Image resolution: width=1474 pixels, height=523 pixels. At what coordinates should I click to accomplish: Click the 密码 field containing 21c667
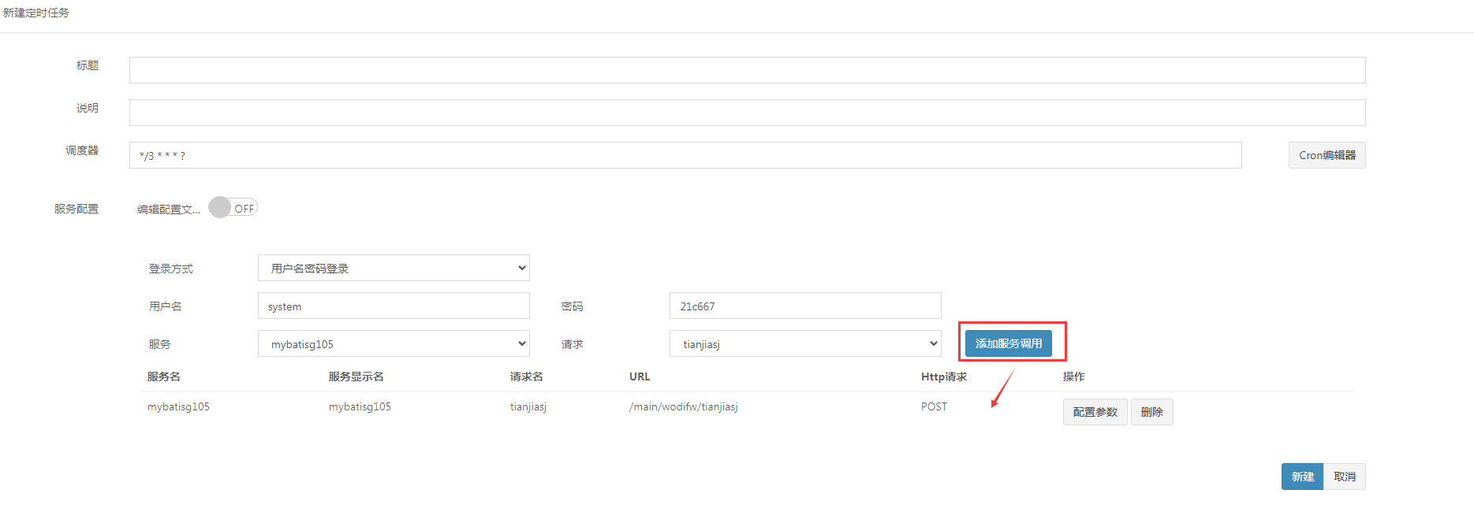click(x=805, y=306)
